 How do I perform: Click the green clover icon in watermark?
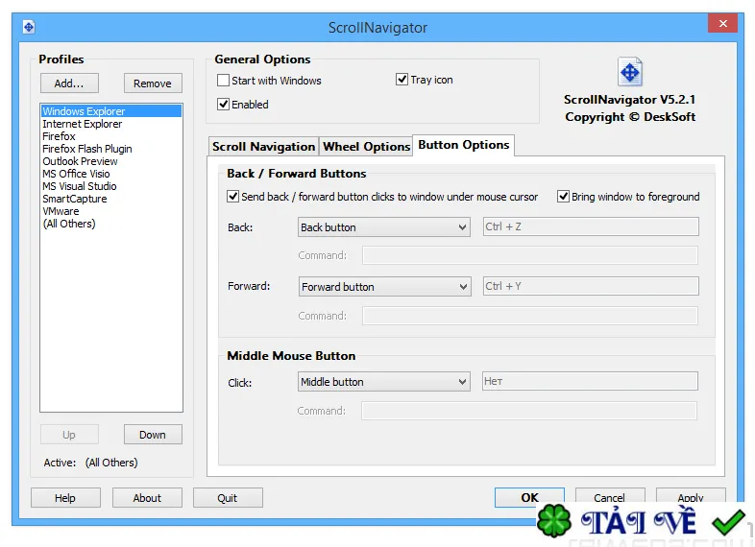[x=554, y=520]
